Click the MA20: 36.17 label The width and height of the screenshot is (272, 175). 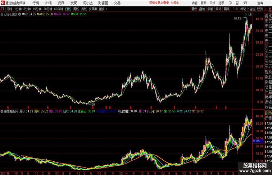click(62, 14)
